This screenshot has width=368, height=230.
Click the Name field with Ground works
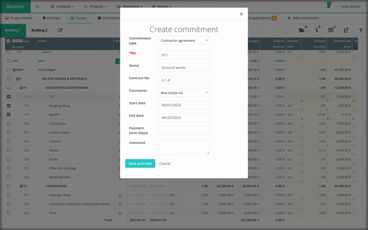[184, 68]
